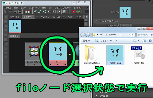Switch to the マテリアル tab

(15, 17)
